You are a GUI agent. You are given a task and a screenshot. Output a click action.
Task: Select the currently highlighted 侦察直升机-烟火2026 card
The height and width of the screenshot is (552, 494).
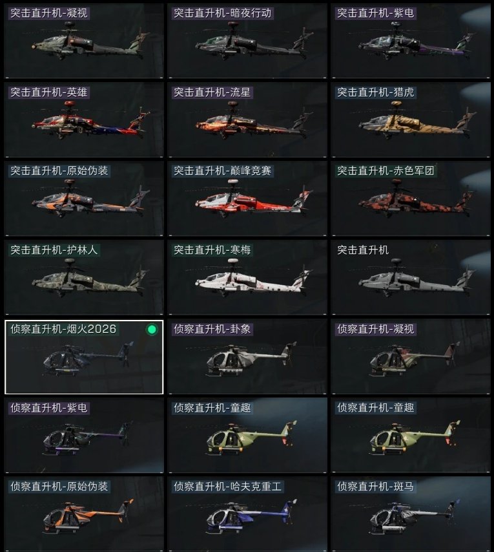(84, 357)
